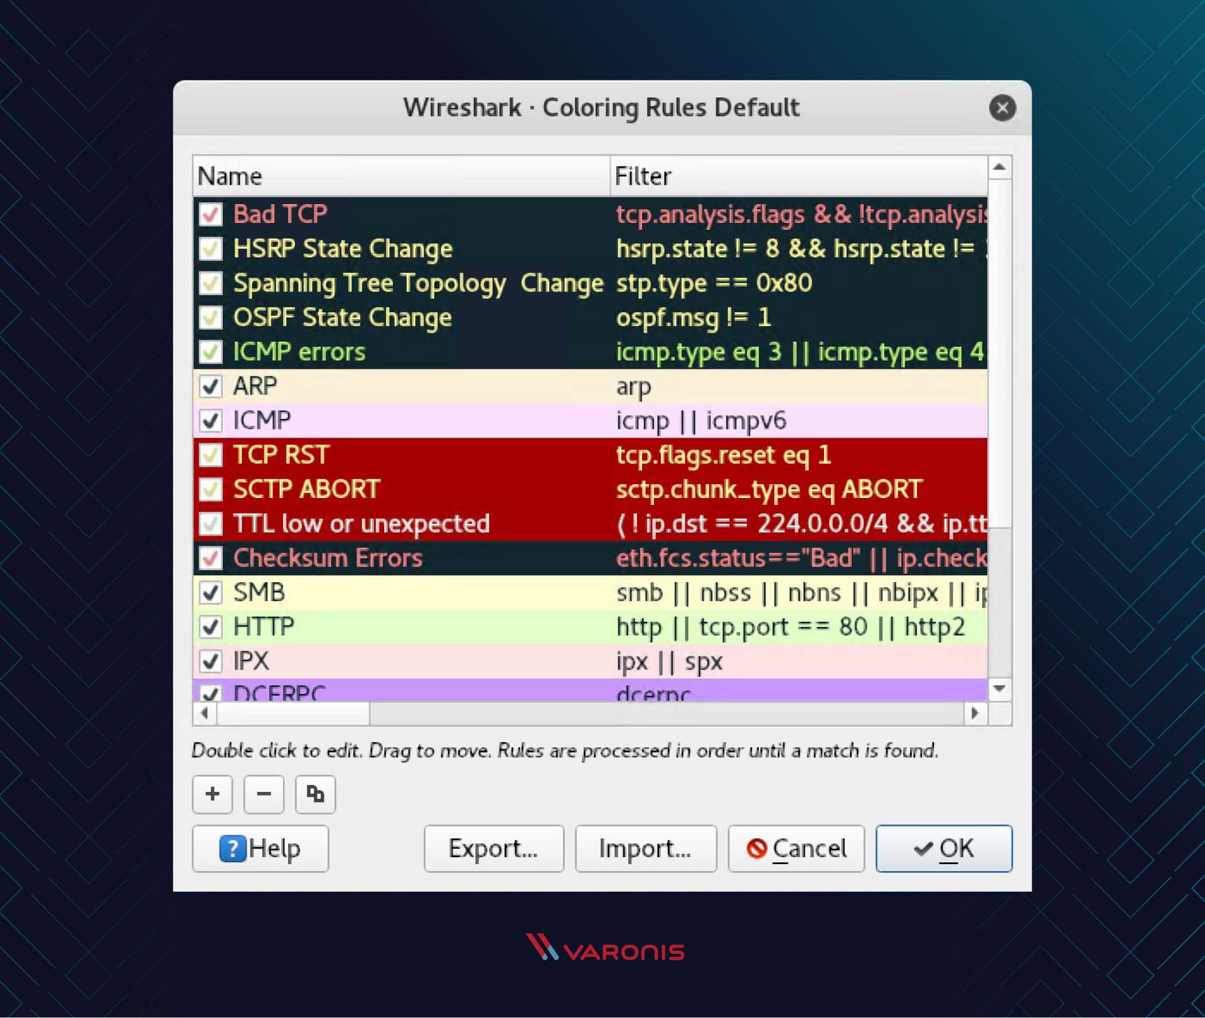Select the 'stp.type == 0x80' filter cell
Viewport: 1205px width, 1018px height.
coord(714,283)
